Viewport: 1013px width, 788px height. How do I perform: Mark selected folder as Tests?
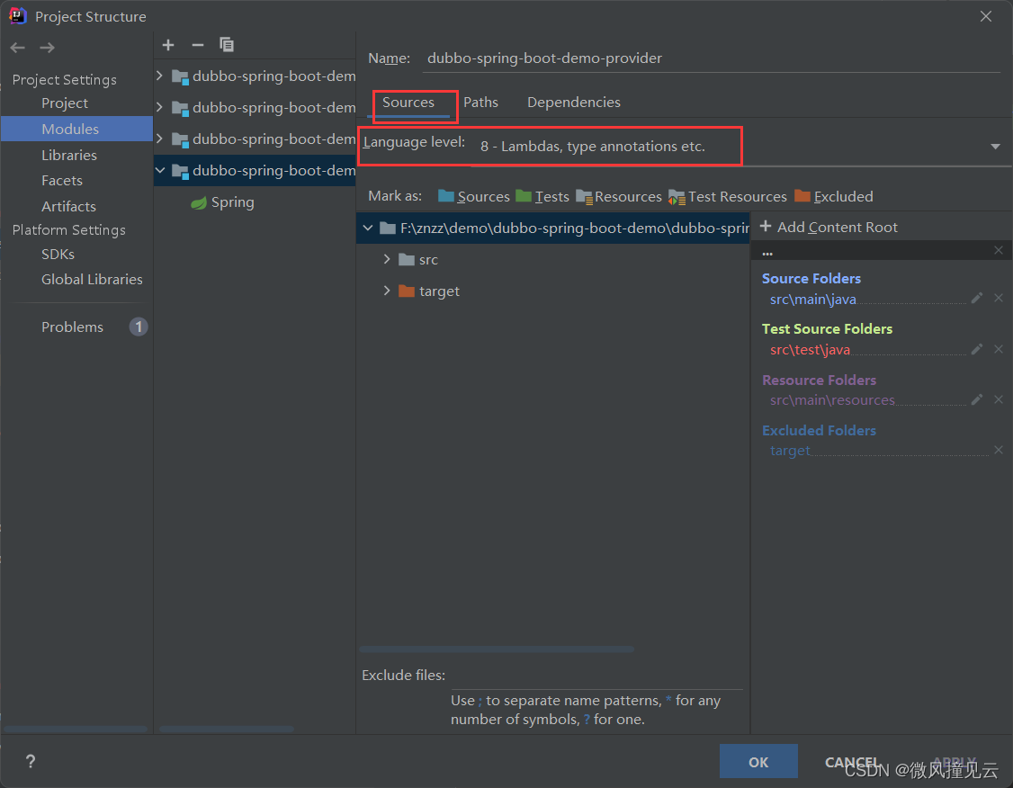(551, 196)
